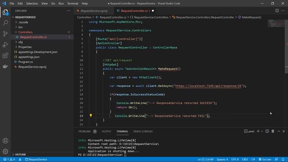Change line endings via CRLF item
Viewport: 288px width, 162px height.
coord(245,159)
